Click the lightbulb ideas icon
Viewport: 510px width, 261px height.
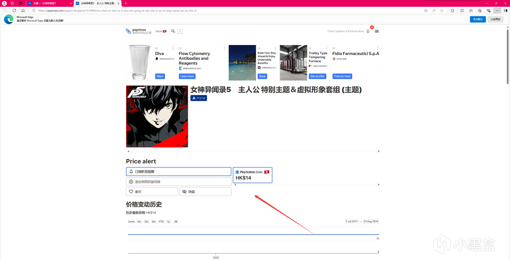click(368, 31)
